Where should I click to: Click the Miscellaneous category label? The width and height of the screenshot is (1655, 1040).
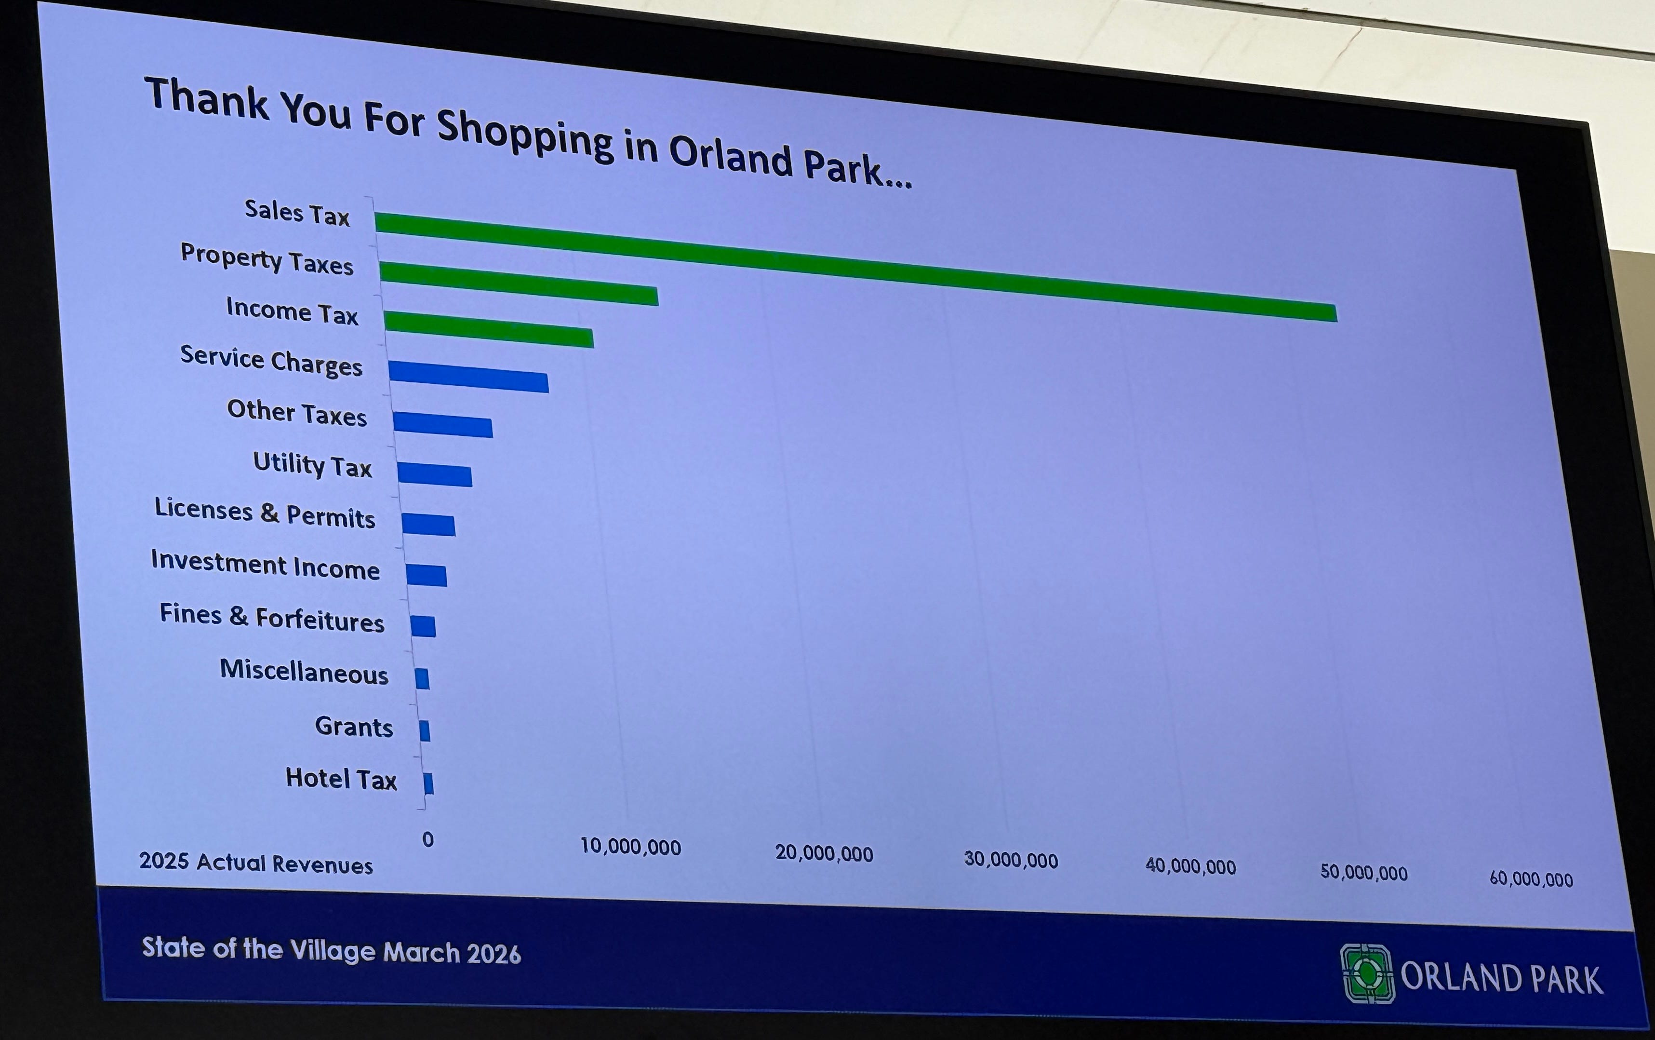pos(304,672)
